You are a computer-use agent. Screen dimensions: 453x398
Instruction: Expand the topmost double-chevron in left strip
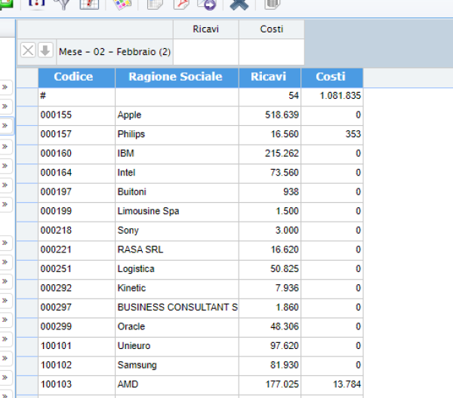click(x=5, y=87)
